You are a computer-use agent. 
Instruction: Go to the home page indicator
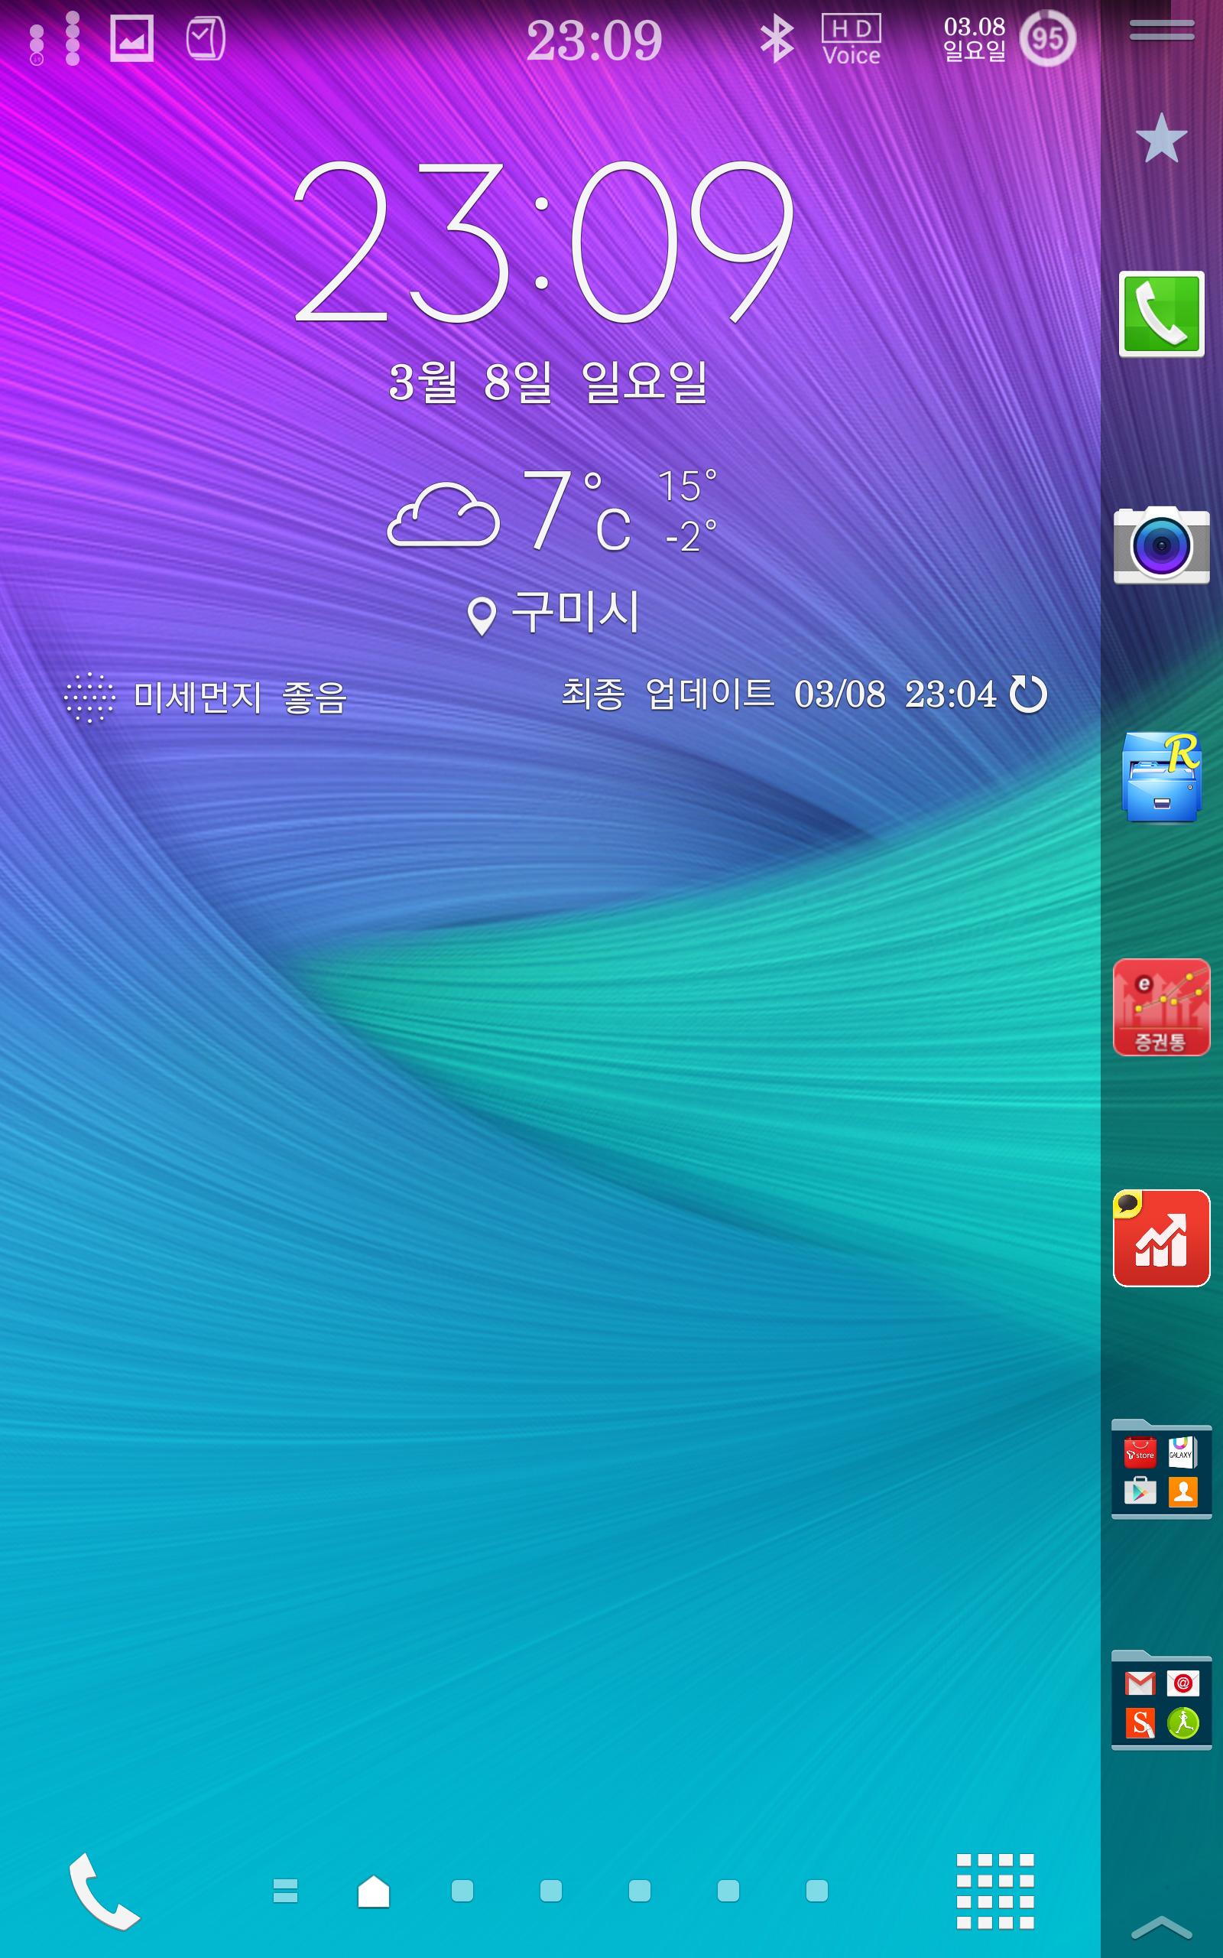tap(373, 1891)
